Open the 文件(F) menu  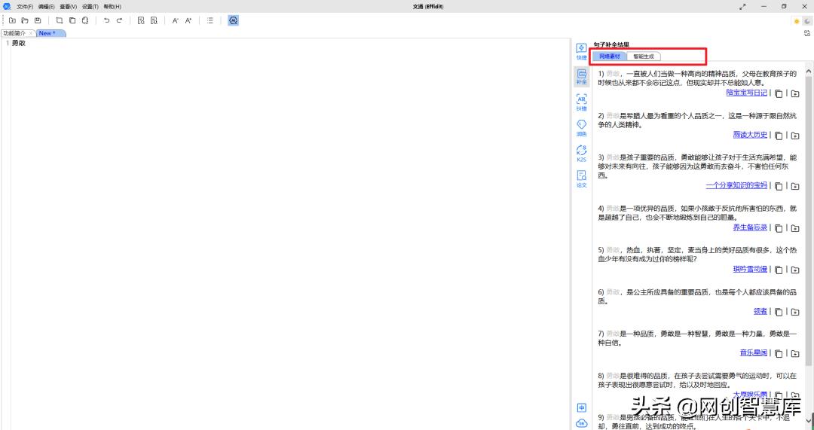[x=25, y=7]
